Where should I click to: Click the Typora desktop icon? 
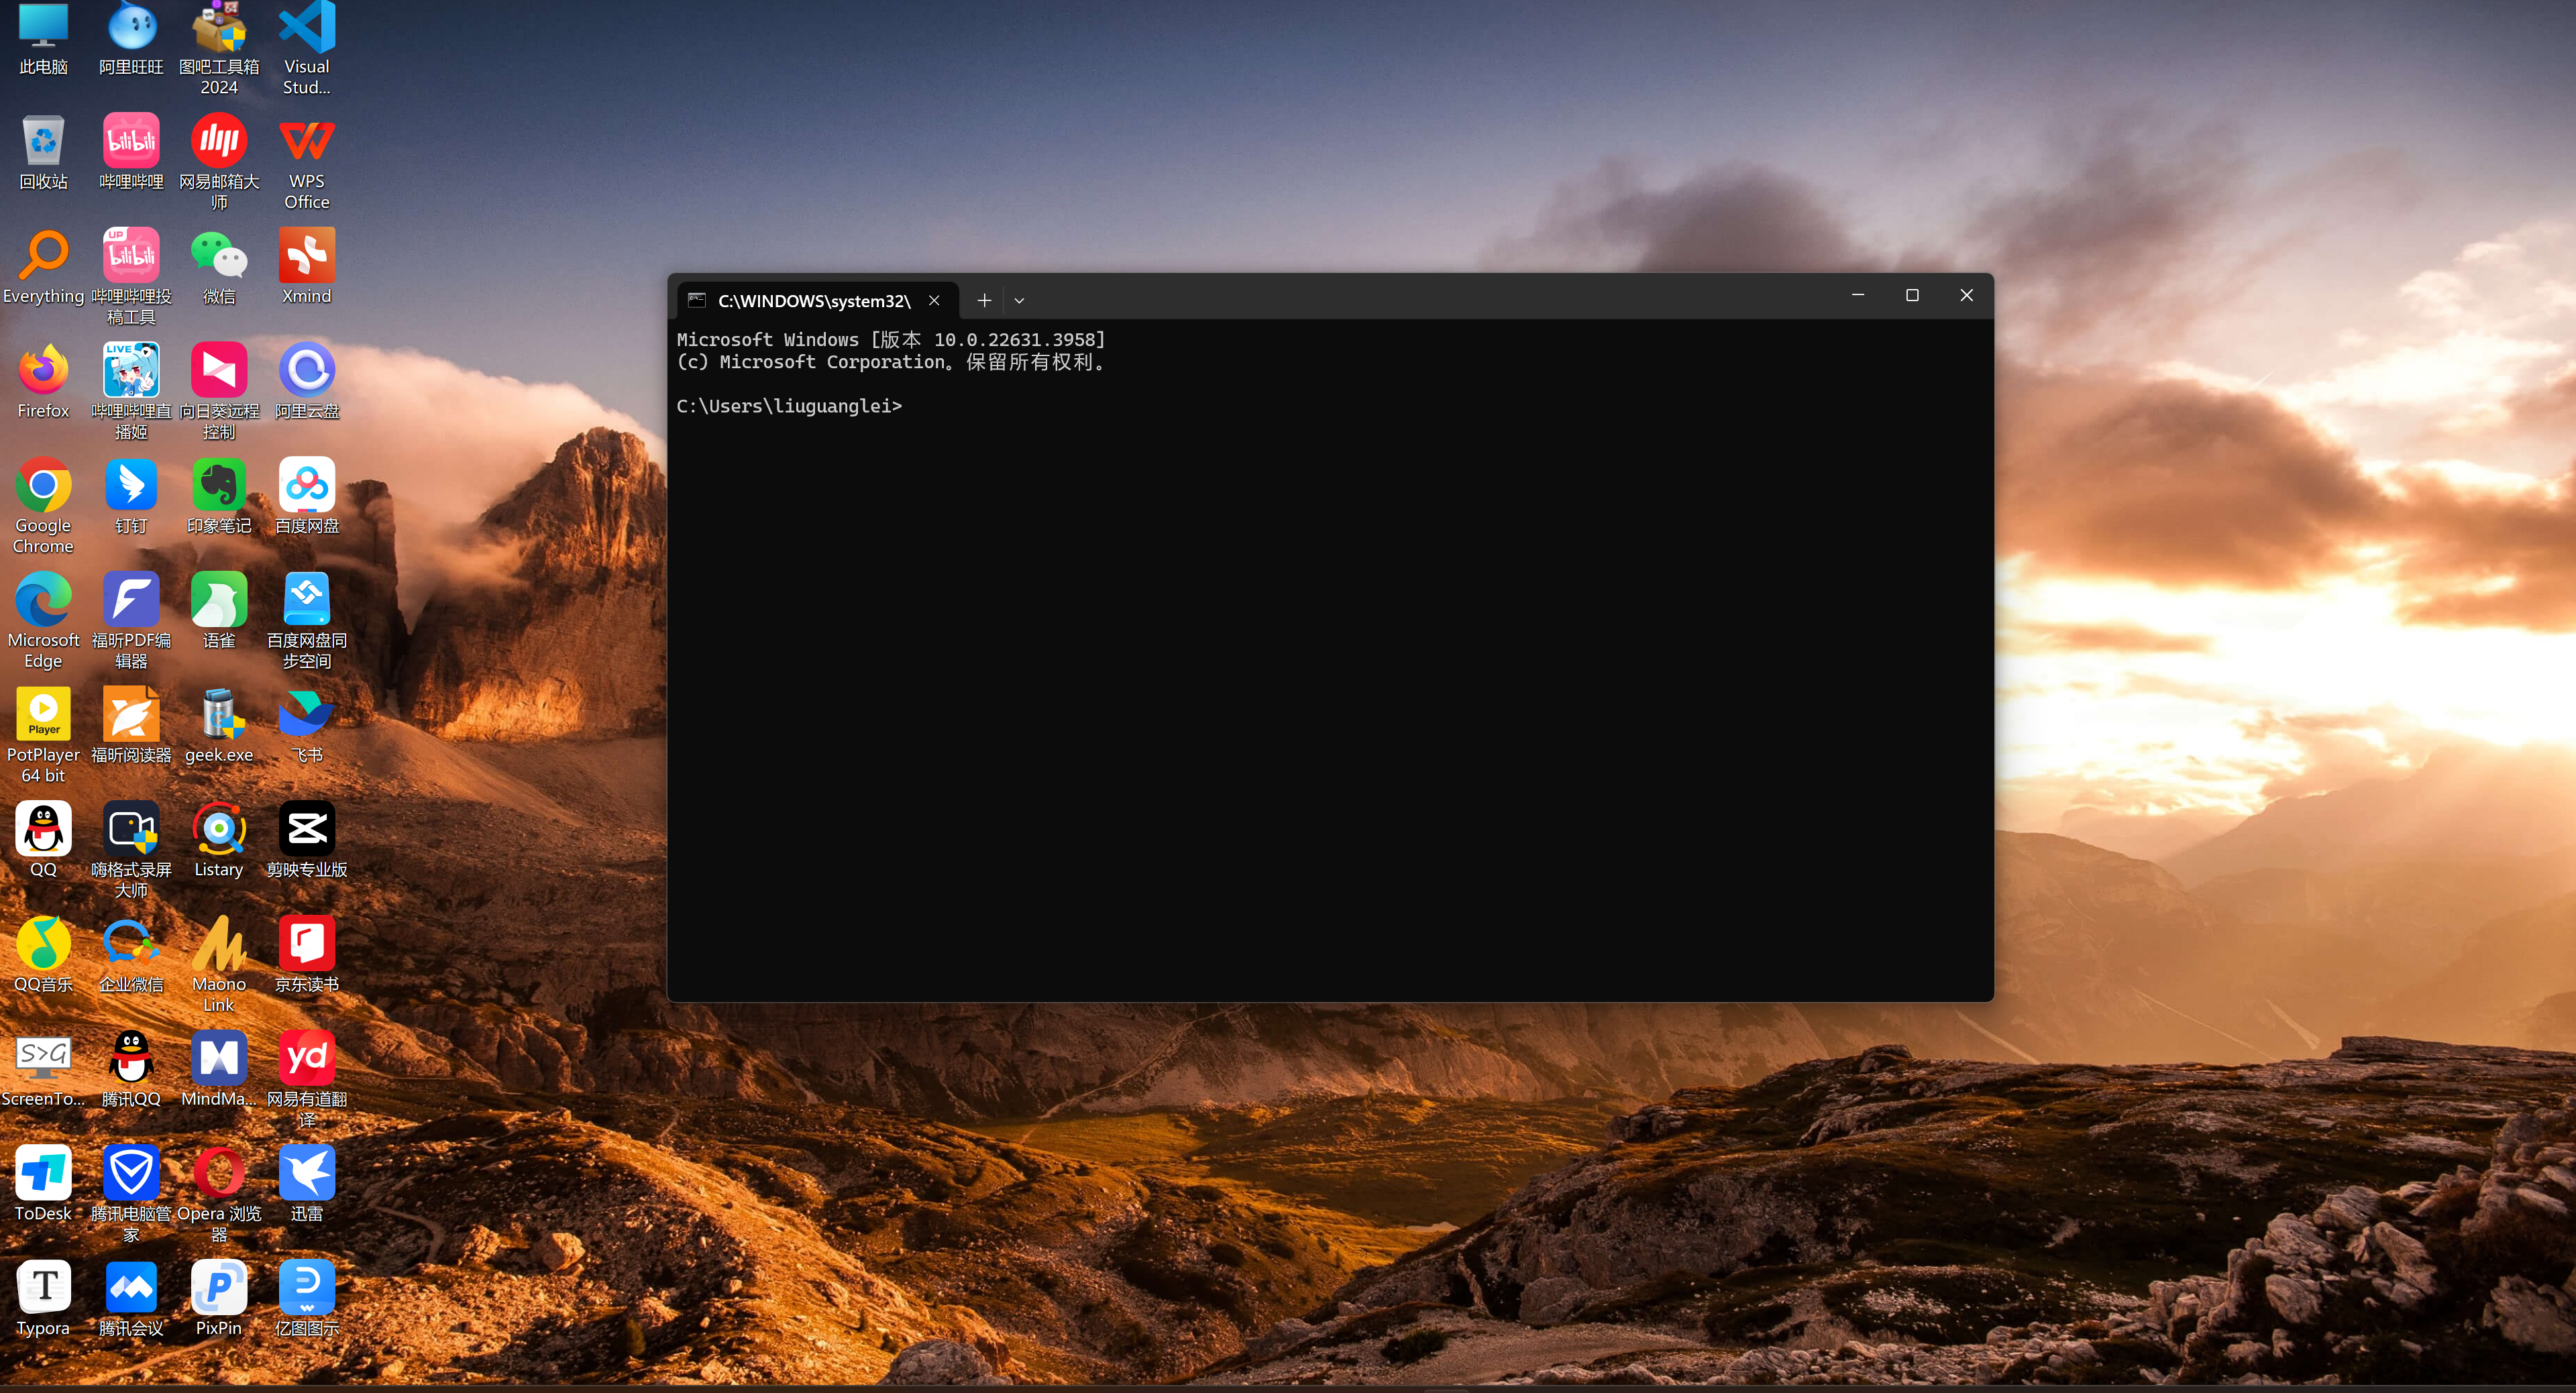pos(43,1288)
